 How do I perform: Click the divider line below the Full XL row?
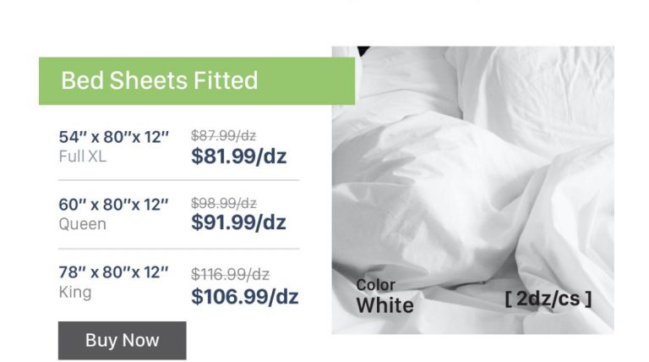point(178,180)
